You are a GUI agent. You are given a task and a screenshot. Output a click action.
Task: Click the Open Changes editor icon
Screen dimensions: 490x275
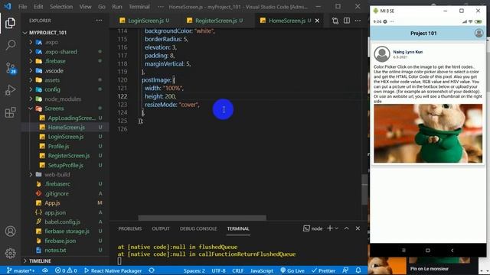click(335, 21)
